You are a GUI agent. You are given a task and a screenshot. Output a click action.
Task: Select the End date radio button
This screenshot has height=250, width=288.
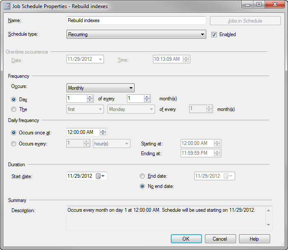tap(142, 176)
